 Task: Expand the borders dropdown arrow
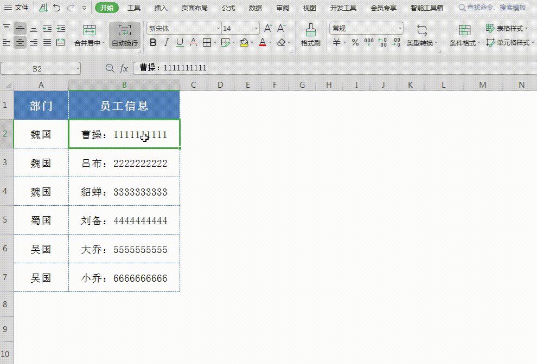(215, 43)
